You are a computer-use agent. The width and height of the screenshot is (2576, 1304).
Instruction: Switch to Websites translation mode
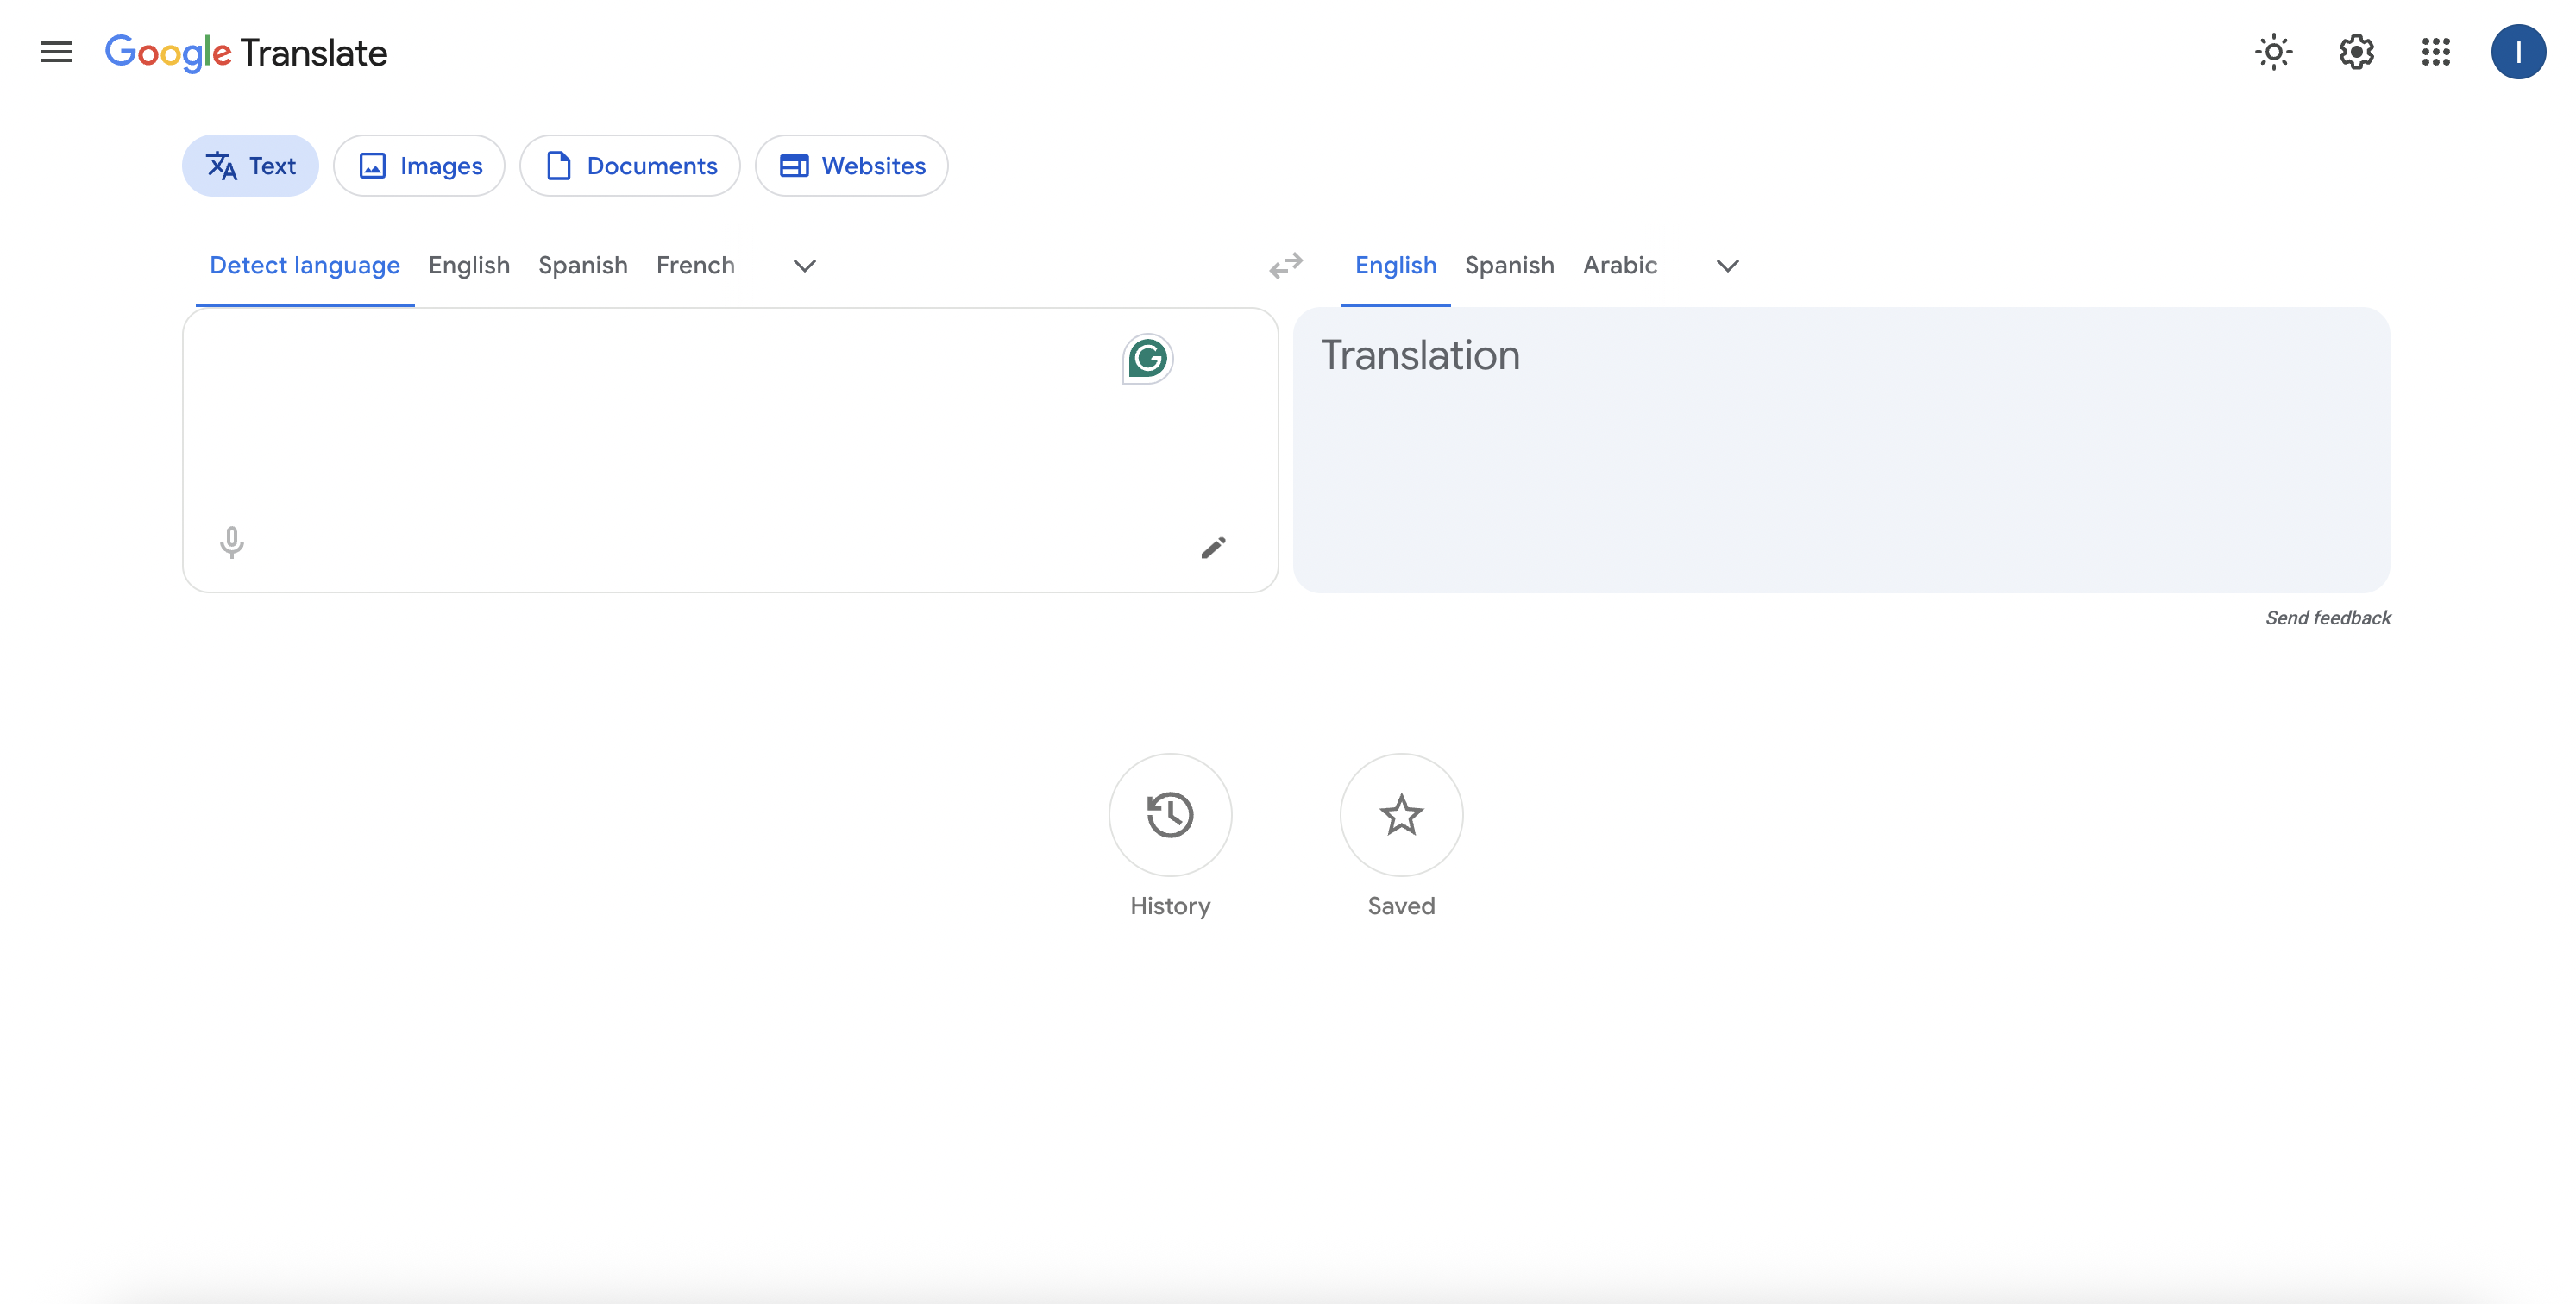[852, 166]
